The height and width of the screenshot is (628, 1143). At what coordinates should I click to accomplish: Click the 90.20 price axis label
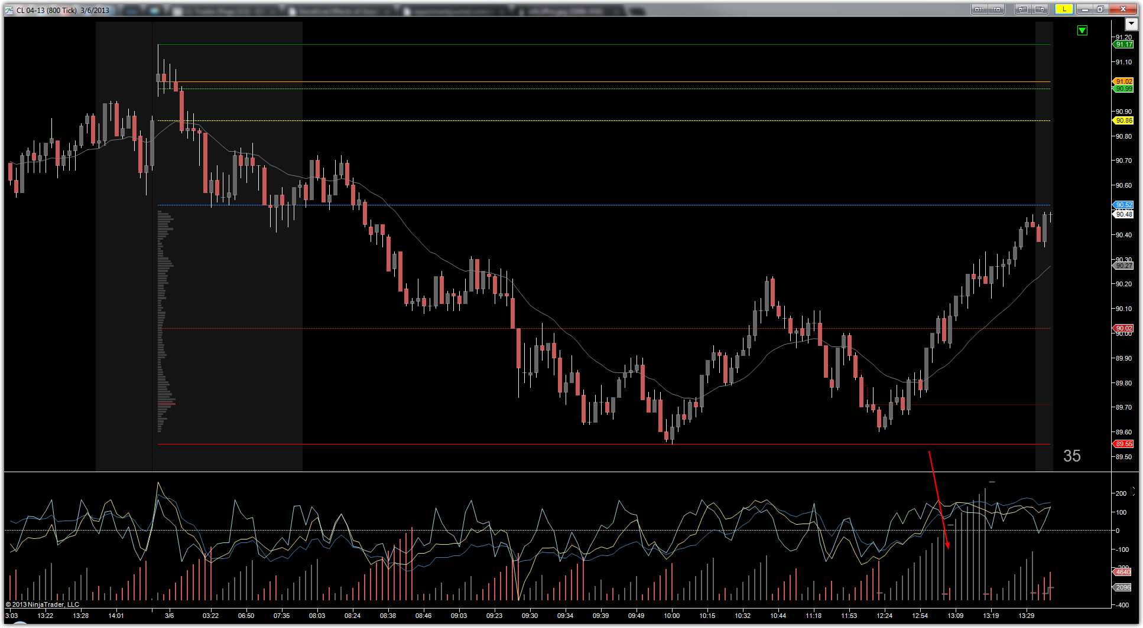(x=1123, y=284)
